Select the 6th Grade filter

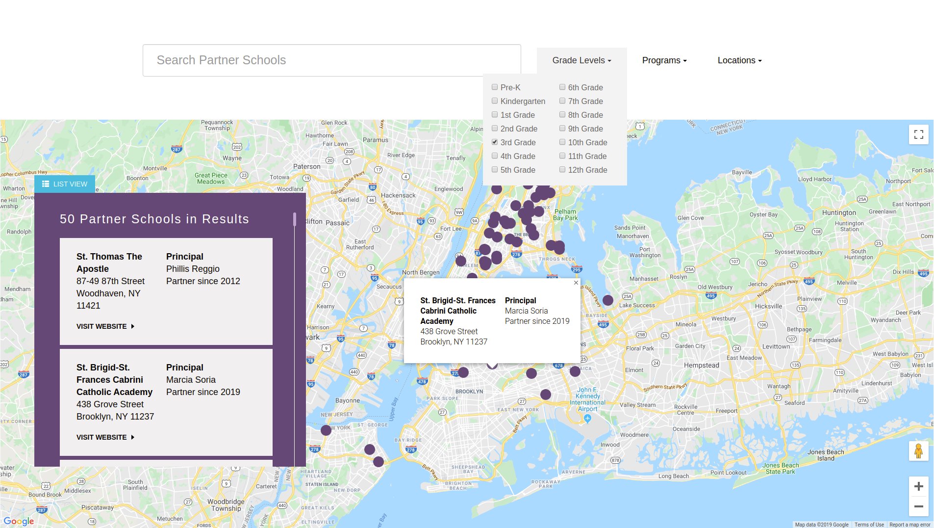[x=562, y=87]
